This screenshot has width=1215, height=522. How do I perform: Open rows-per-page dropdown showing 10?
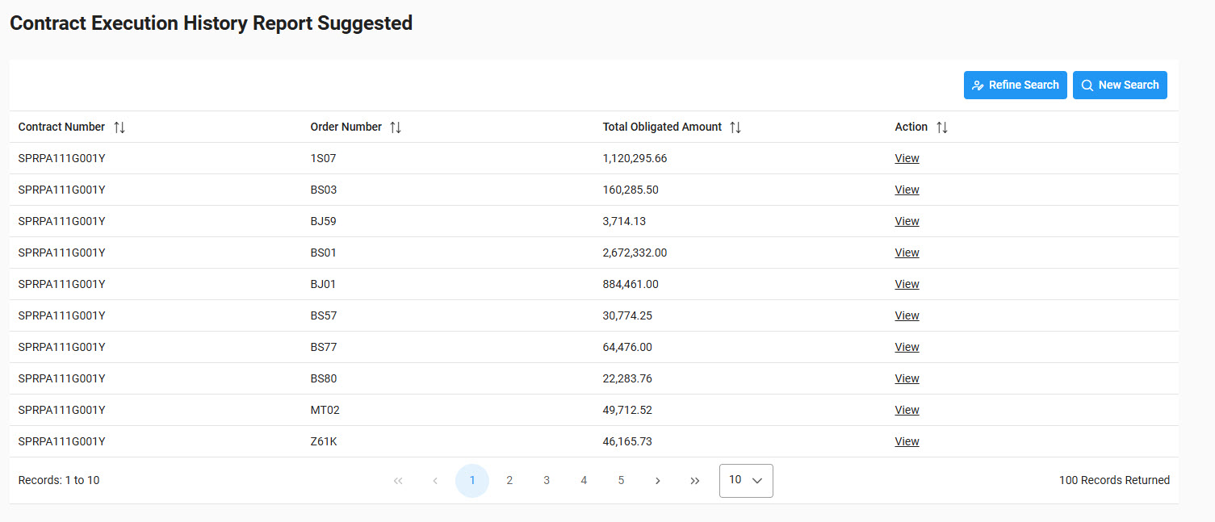click(746, 481)
